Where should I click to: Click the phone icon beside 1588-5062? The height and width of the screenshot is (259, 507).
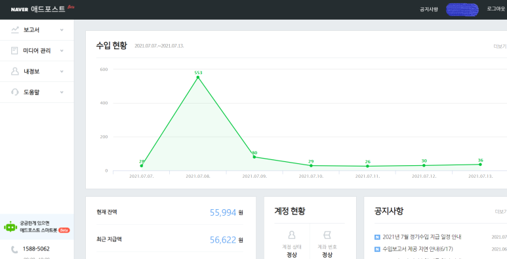[x=14, y=249]
